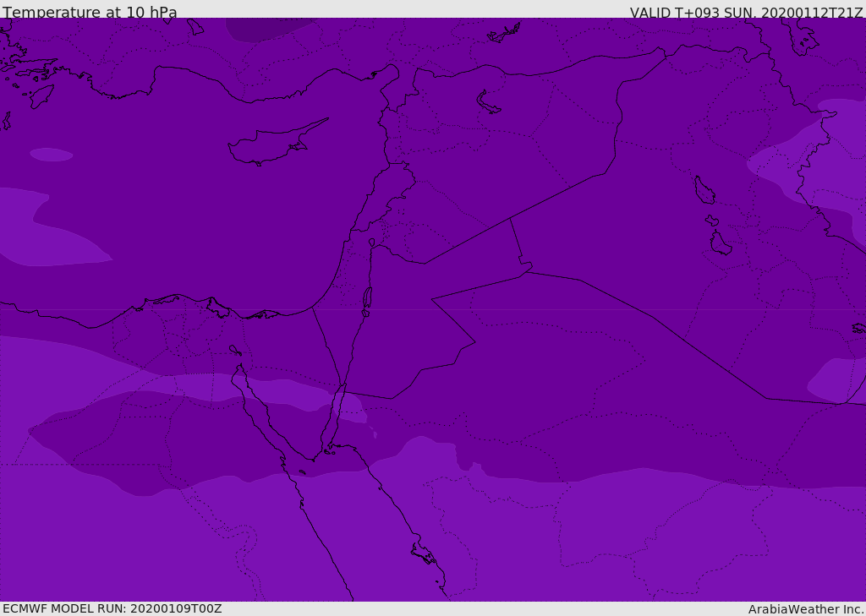Click the 'ECMWF MODEL RUN: 20200109T00Z' text

coord(112,608)
